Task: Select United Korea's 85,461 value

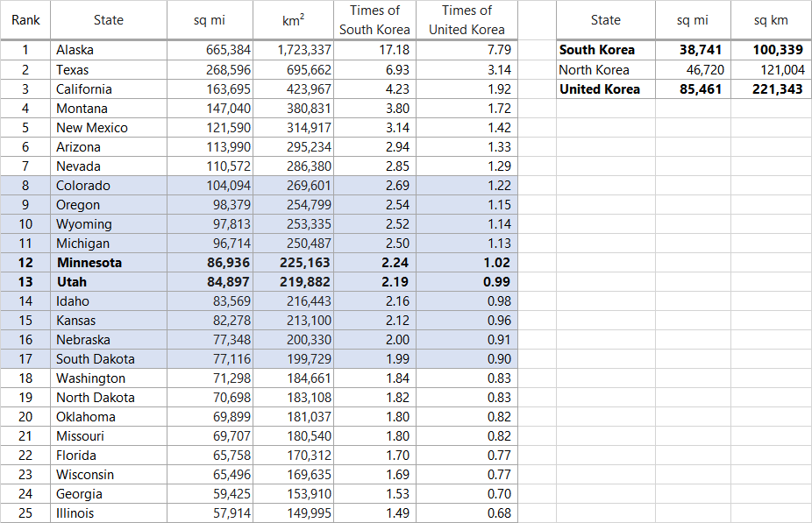Action: tap(693, 89)
